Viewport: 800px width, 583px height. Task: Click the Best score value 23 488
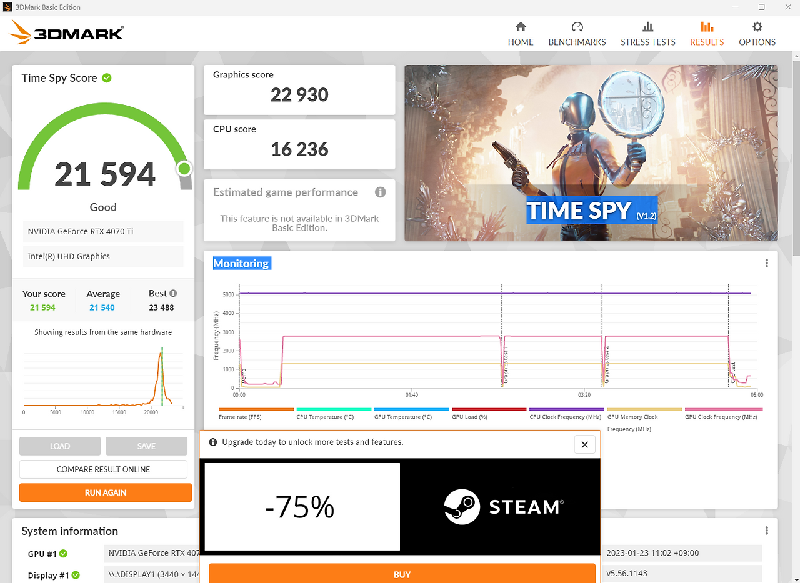point(161,307)
